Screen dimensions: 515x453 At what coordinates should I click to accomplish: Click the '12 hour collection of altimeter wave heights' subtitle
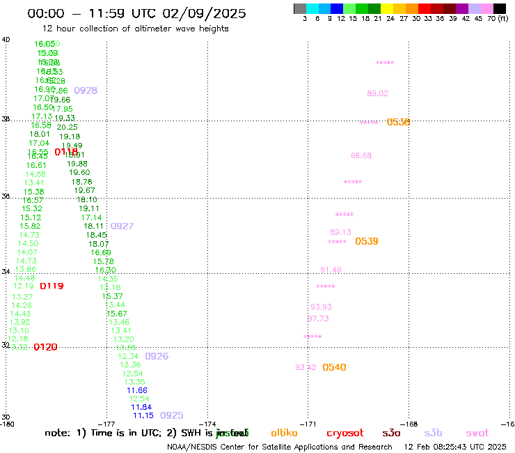tap(135, 29)
